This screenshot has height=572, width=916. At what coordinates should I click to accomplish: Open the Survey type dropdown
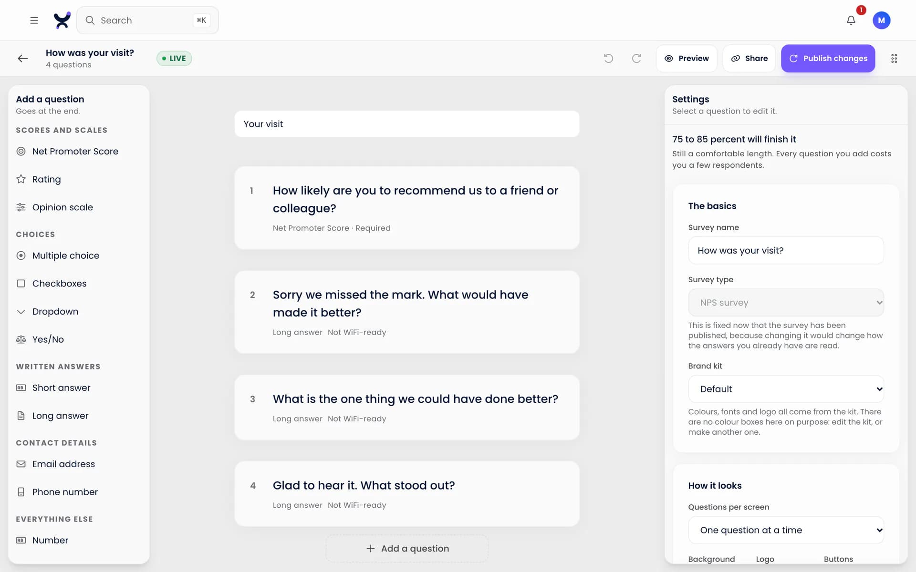click(786, 302)
